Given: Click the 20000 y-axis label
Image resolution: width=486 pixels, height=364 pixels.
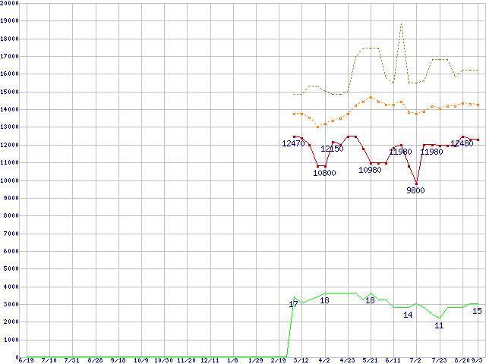Looking at the screenshot, I should click(x=10, y=3).
